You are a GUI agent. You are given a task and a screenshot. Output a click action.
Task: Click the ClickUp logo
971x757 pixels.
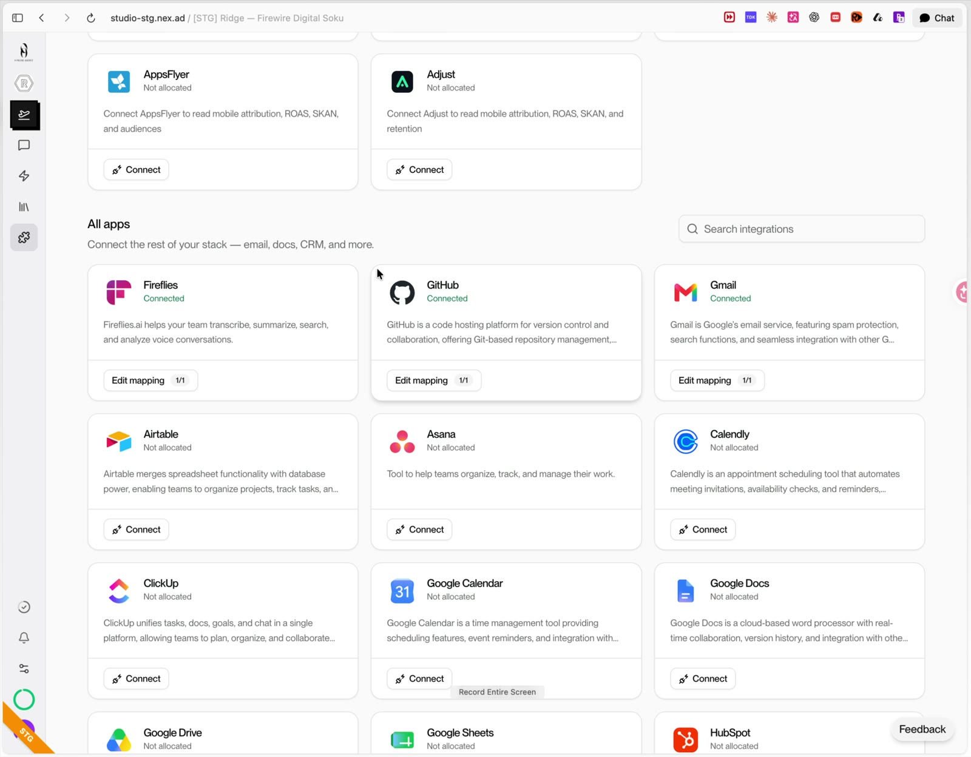(119, 591)
